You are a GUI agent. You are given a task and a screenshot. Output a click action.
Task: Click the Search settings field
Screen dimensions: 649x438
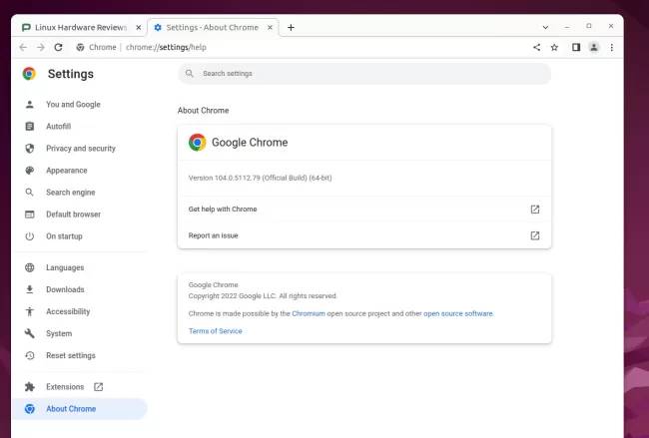(x=364, y=74)
